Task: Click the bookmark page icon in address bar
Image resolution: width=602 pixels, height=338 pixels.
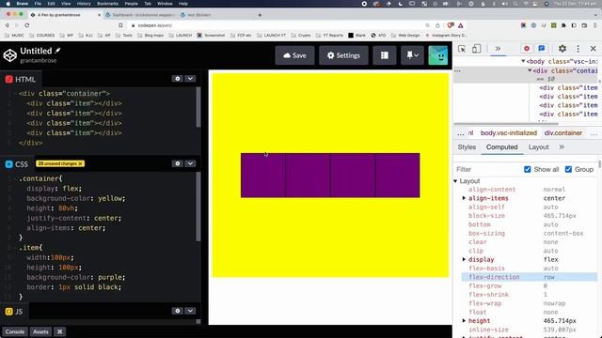Action: (120, 25)
